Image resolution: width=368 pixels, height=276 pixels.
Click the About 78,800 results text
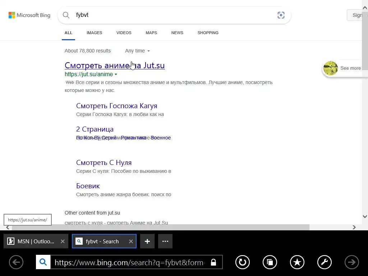88,51
